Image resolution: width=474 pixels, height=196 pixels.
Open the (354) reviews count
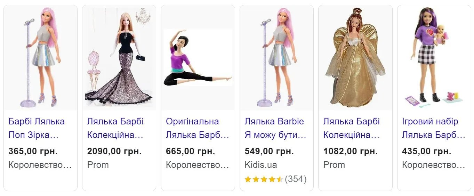[296, 180]
